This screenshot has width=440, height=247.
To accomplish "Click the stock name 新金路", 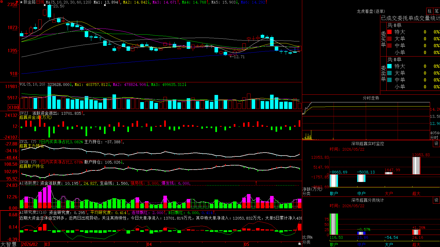I will click(30, 2).
